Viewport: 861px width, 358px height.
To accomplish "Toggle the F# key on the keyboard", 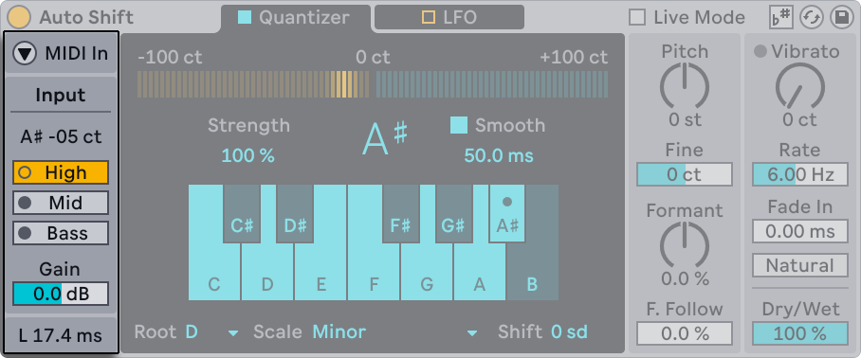I will [x=401, y=214].
